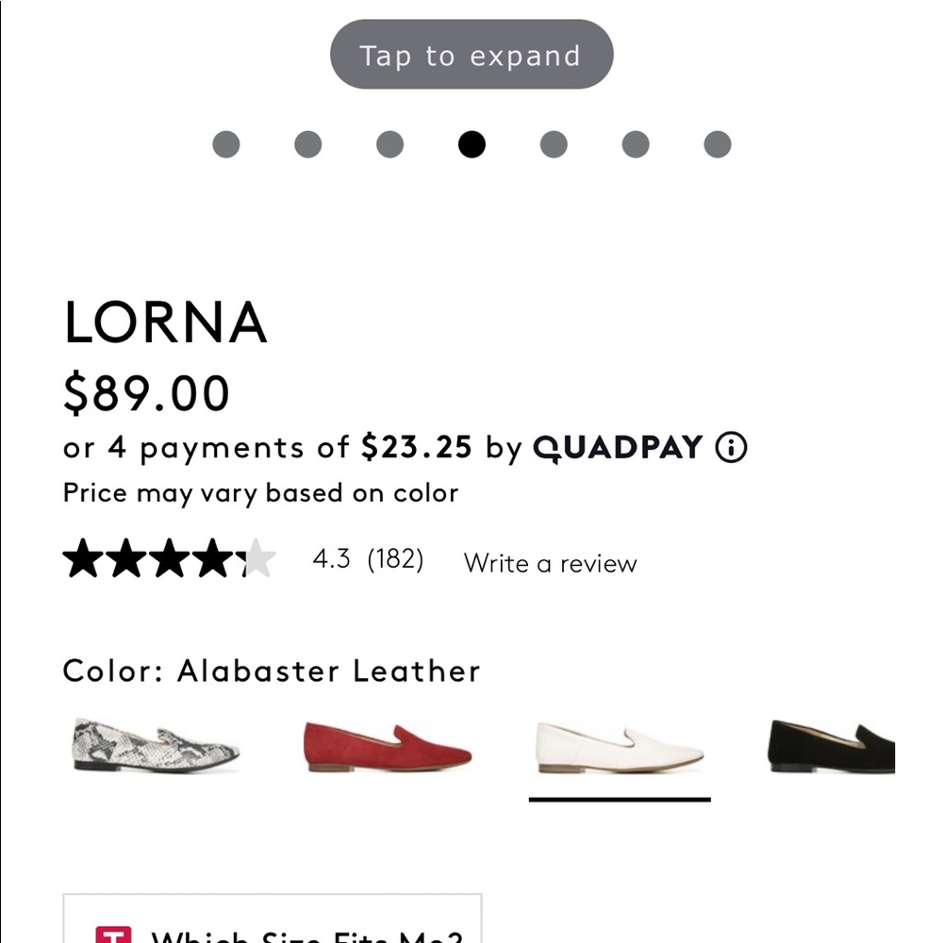
Task: Click the Quadpay logo
Action: pos(618,447)
